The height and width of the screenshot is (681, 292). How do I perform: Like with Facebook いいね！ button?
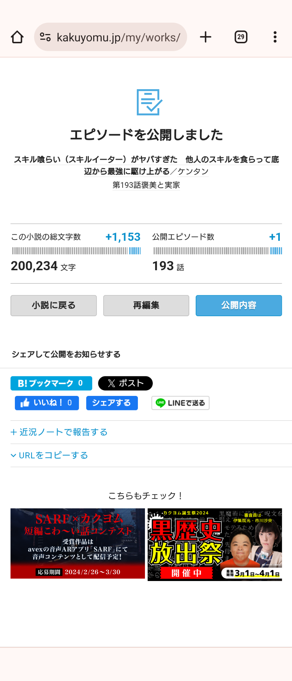click(47, 403)
